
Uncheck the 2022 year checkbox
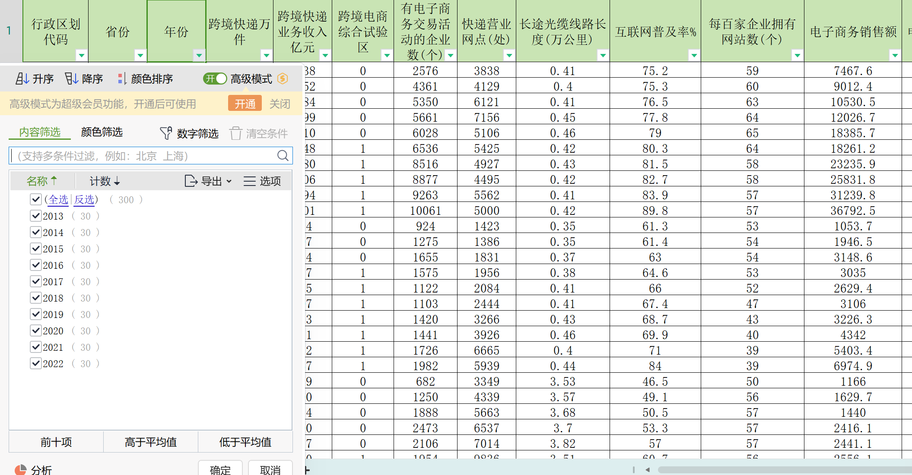point(36,363)
